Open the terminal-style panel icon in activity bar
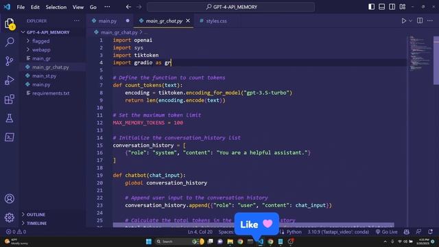The height and width of the screenshot is (247, 439). point(10,137)
